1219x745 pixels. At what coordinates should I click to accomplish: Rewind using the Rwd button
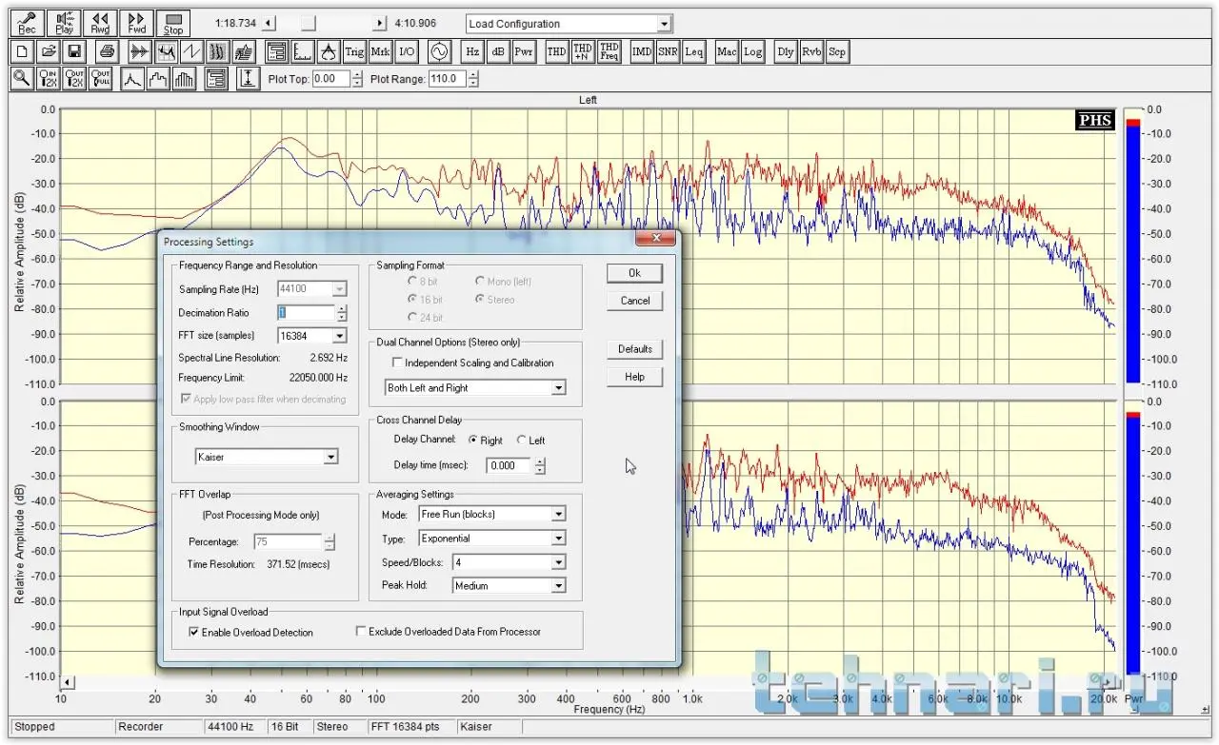point(100,23)
